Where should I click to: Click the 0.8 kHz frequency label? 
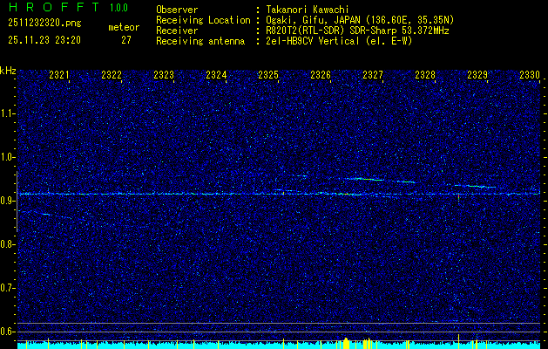pos(7,244)
